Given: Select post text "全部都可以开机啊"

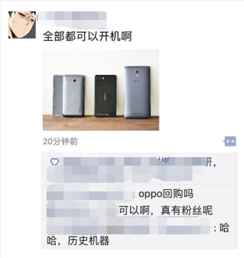Looking at the screenshot, I should pos(87,37).
